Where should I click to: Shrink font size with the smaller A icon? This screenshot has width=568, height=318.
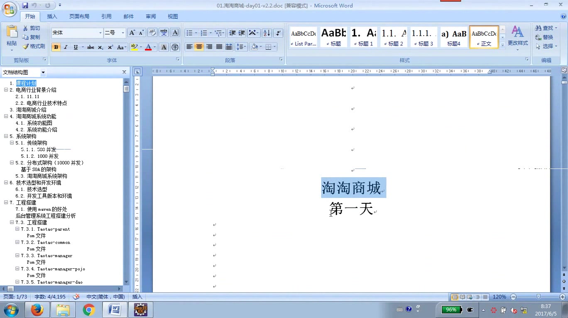141,33
